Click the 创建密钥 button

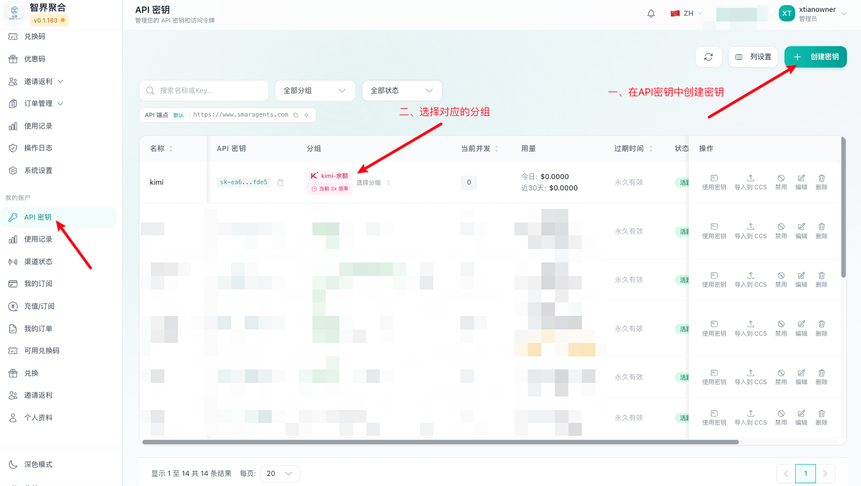[x=815, y=57]
